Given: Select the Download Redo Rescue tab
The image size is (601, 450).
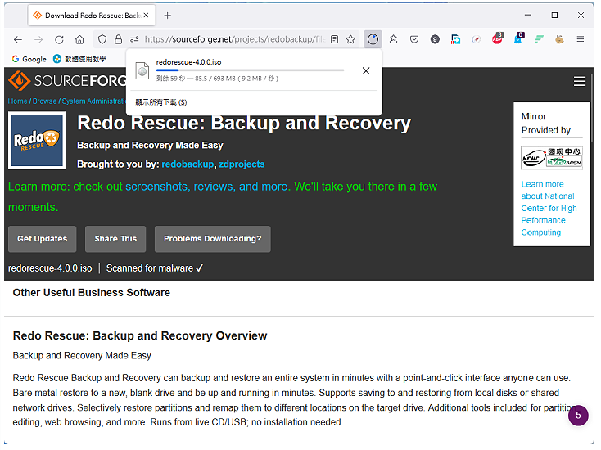Looking at the screenshot, I should [x=92, y=16].
